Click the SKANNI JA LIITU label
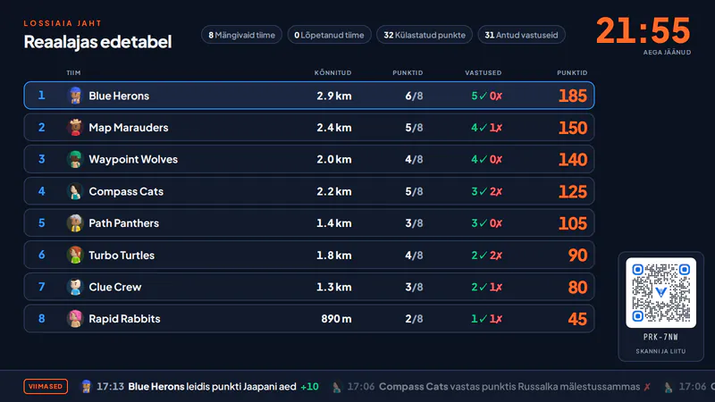 (660, 351)
